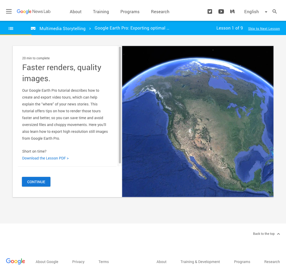Click the lesson card scrollbar
286x272 pixels.
[120, 105]
